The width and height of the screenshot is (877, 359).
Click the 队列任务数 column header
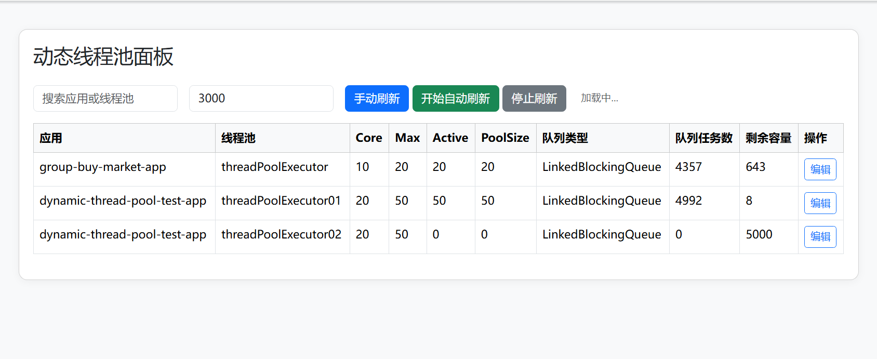pos(703,138)
